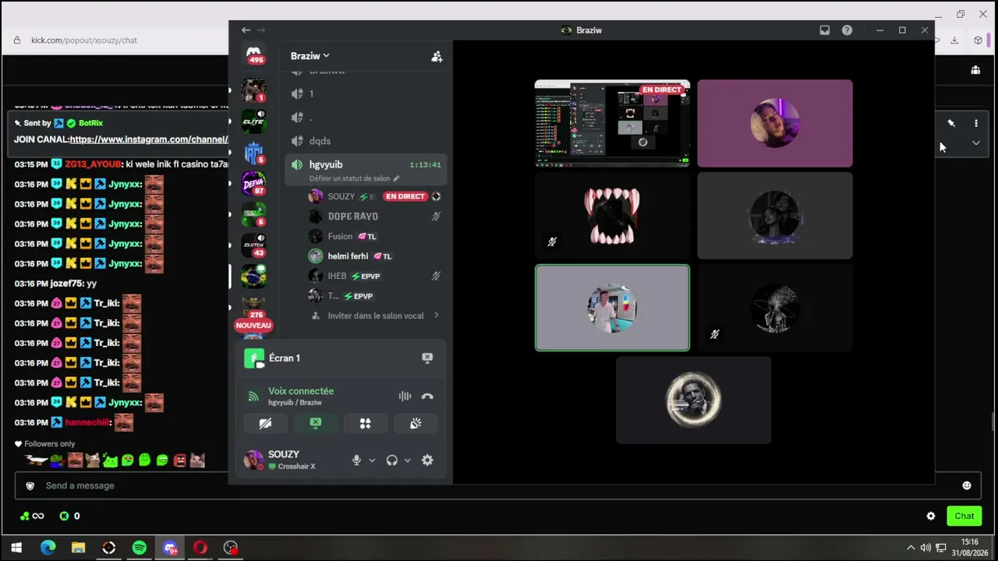The image size is (998, 561).
Task: Open the Discord inbox icon in the title bar
Action: (824, 30)
